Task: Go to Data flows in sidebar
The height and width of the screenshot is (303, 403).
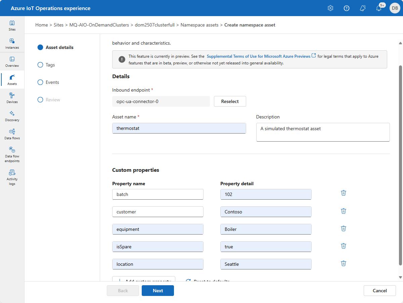Action: tap(12, 134)
